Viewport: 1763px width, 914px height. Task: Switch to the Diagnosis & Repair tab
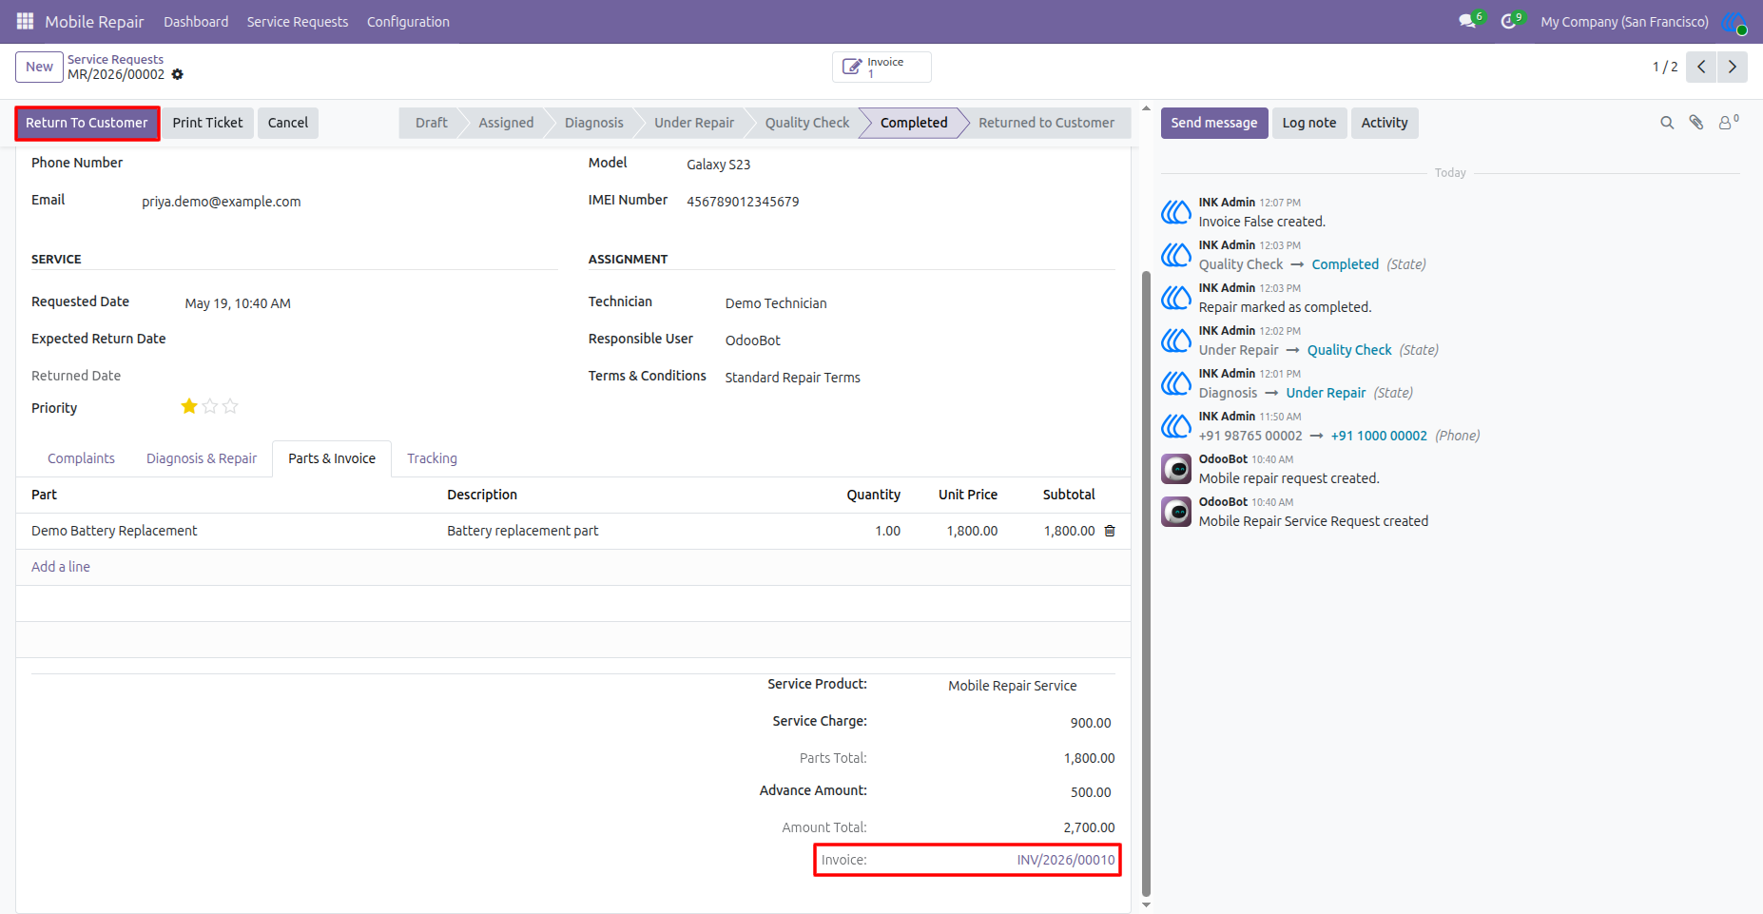point(202,458)
